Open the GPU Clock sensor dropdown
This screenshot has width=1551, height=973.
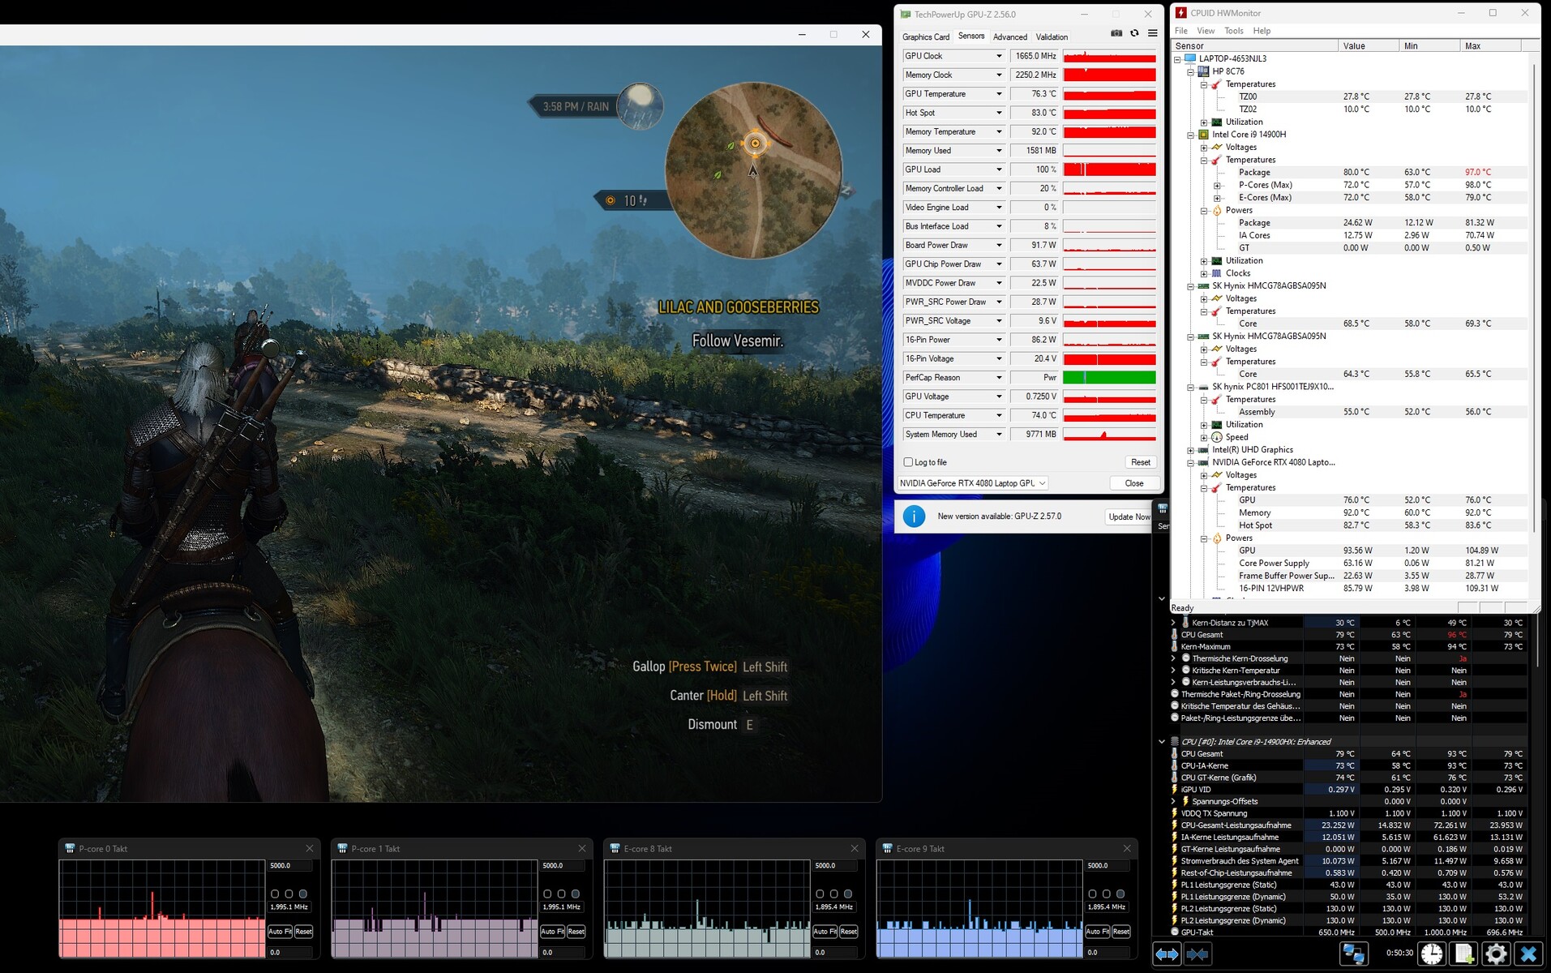pyautogui.click(x=999, y=56)
